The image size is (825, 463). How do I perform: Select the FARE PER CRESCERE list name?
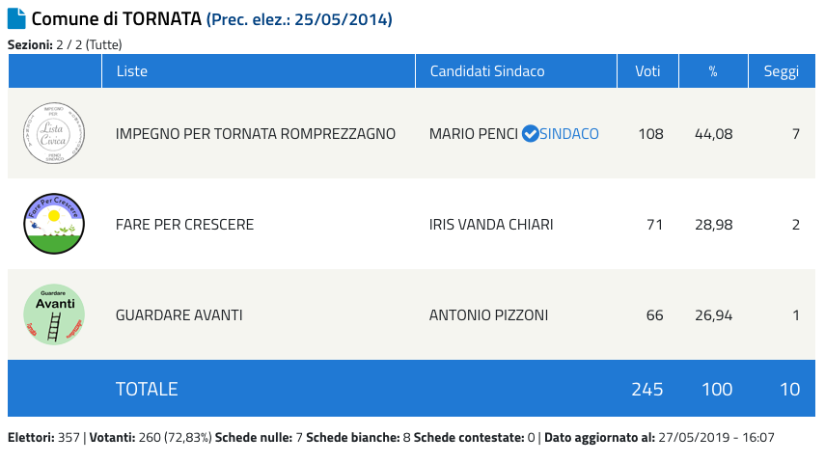click(184, 225)
